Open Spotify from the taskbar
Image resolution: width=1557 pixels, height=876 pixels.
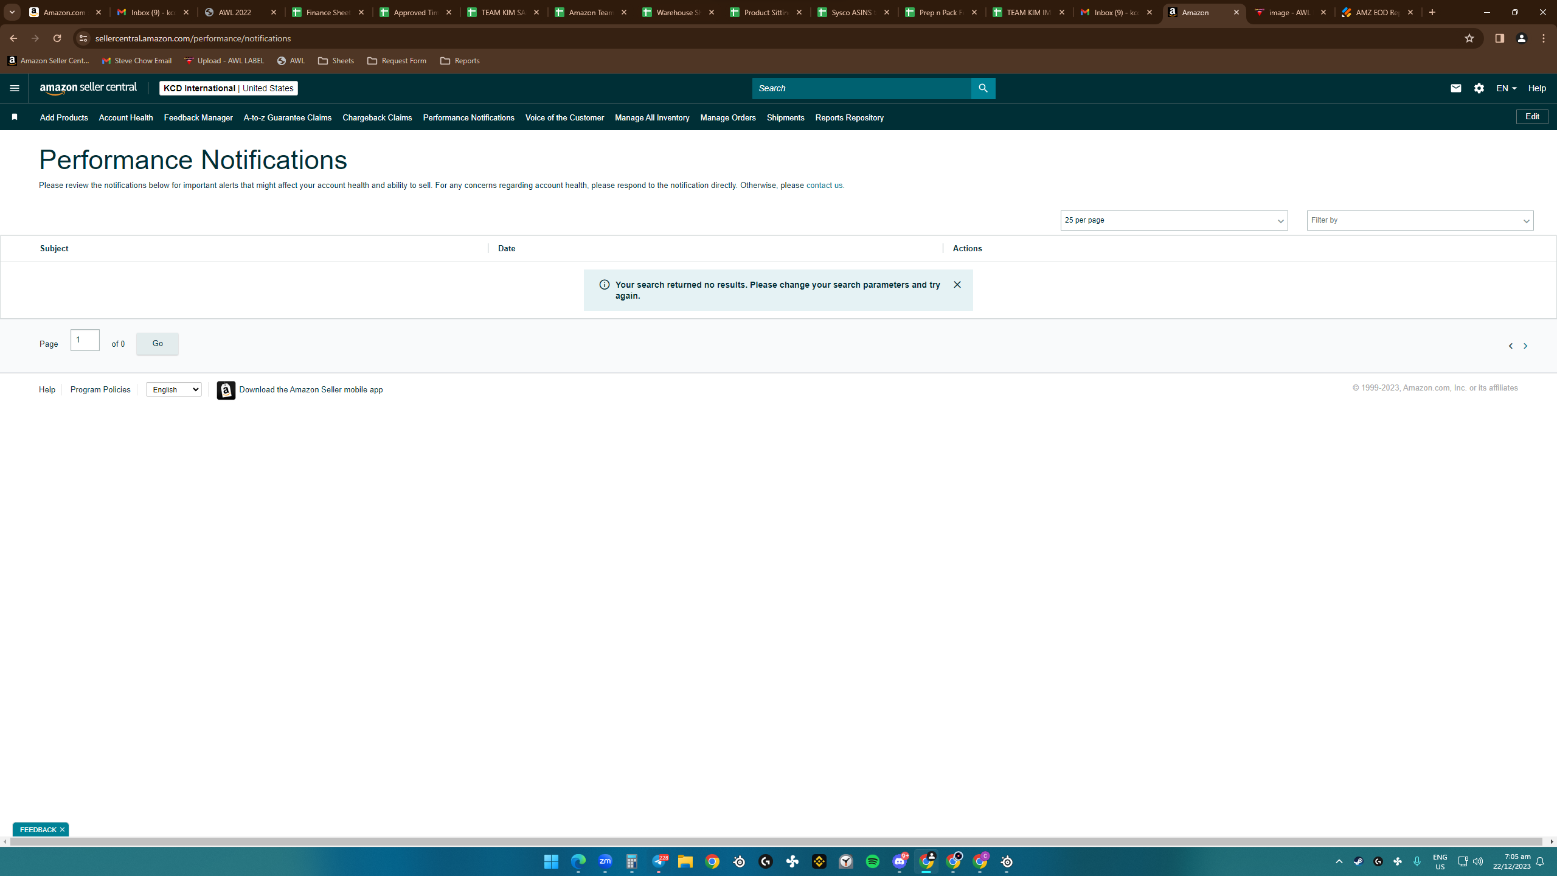pos(872,861)
